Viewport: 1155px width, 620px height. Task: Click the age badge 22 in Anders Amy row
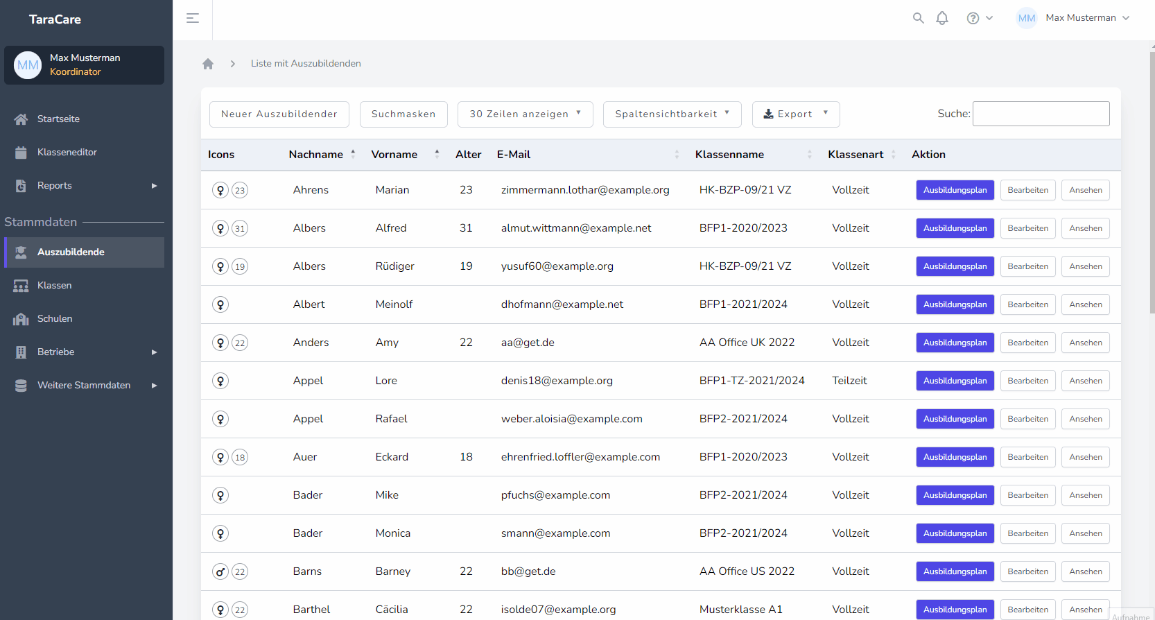[240, 343]
